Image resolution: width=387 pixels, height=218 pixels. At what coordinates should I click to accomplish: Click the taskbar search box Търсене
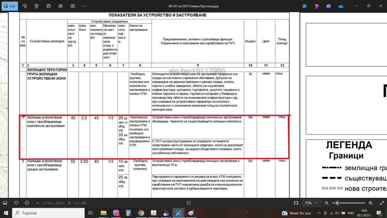(48, 213)
